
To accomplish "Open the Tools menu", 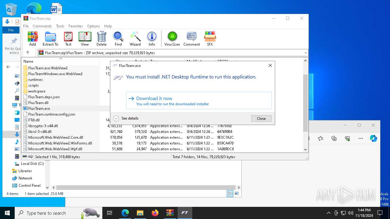I will [60, 26].
